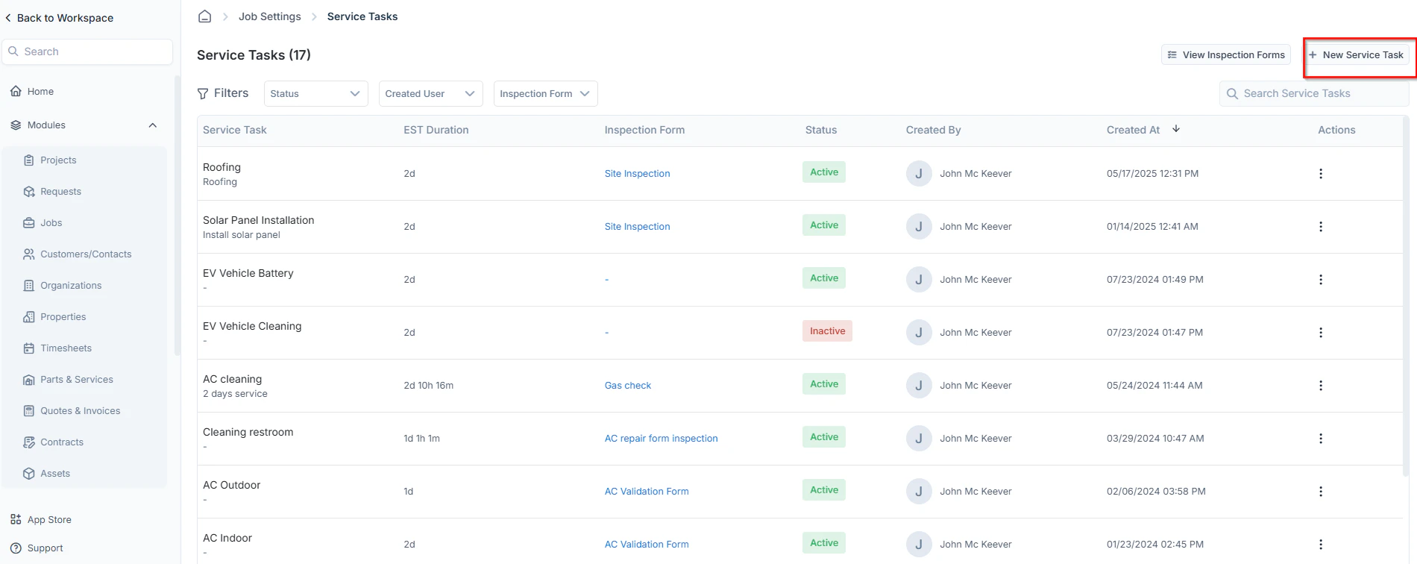Open Gas check inspection form link
This screenshot has height=564, width=1417.
click(x=628, y=386)
